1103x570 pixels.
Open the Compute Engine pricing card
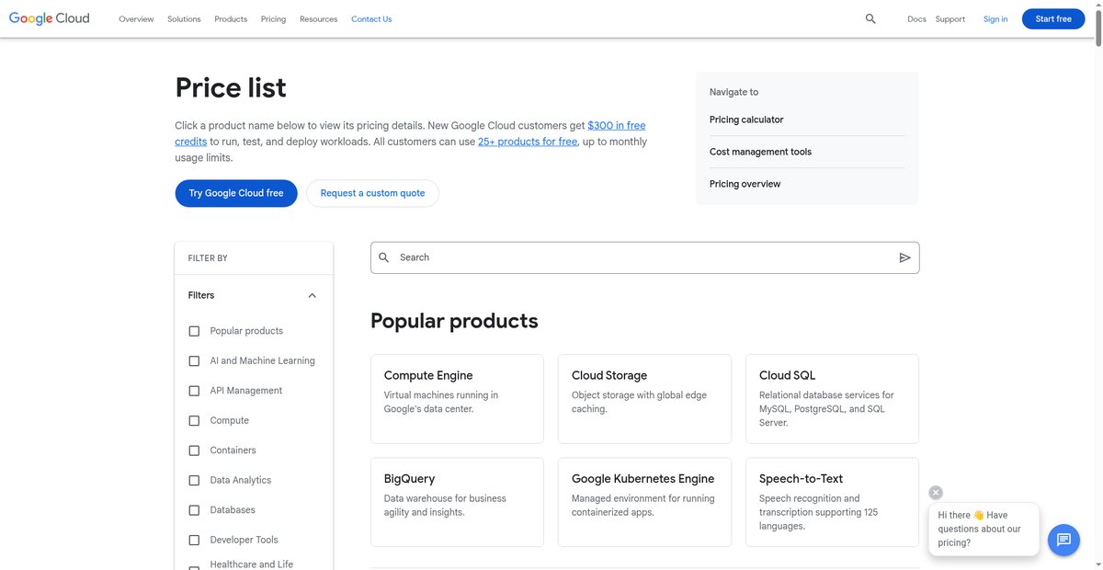[x=457, y=399]
